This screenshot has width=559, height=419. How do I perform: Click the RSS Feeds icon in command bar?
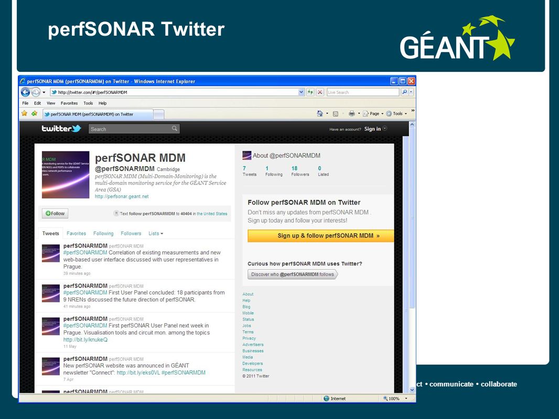[336, 114]
